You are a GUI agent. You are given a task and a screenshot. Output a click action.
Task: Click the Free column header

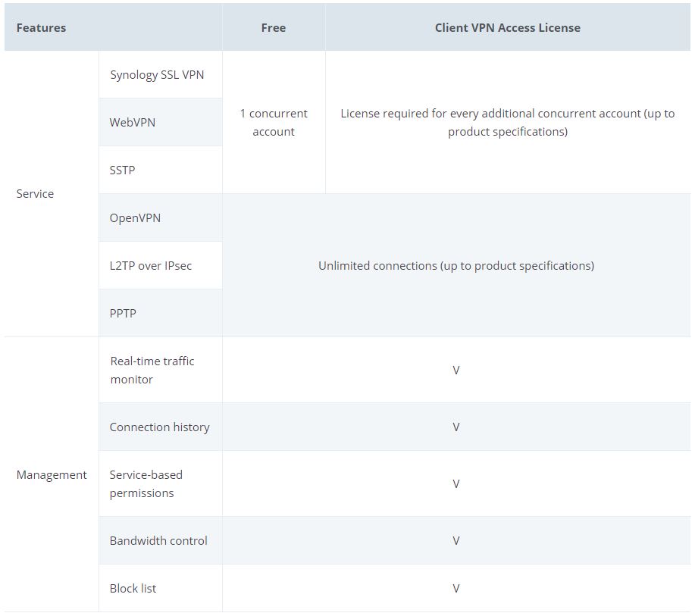pyautogui.click(x=274, y=28)
